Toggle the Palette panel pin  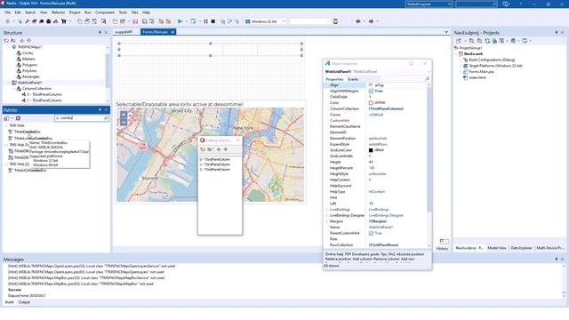[100, 110]
